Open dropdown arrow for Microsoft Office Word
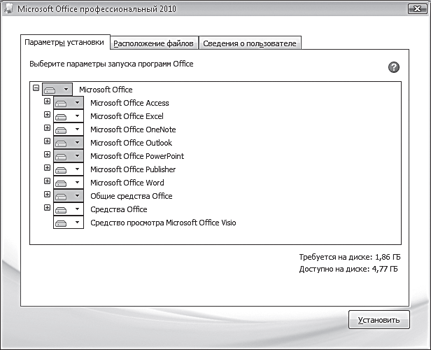 [x=77, y=183]
